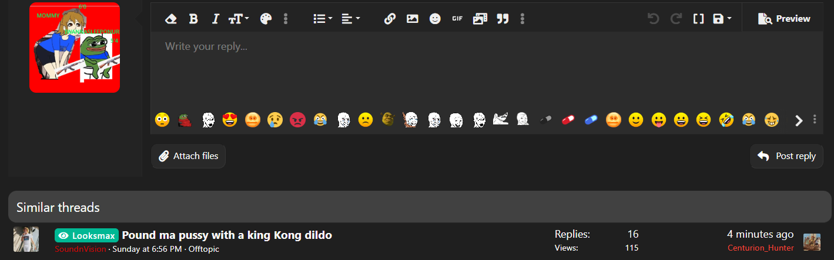Toggle BB code mode brackets icon
Screen dimensions: 834x260
point(698,19)
